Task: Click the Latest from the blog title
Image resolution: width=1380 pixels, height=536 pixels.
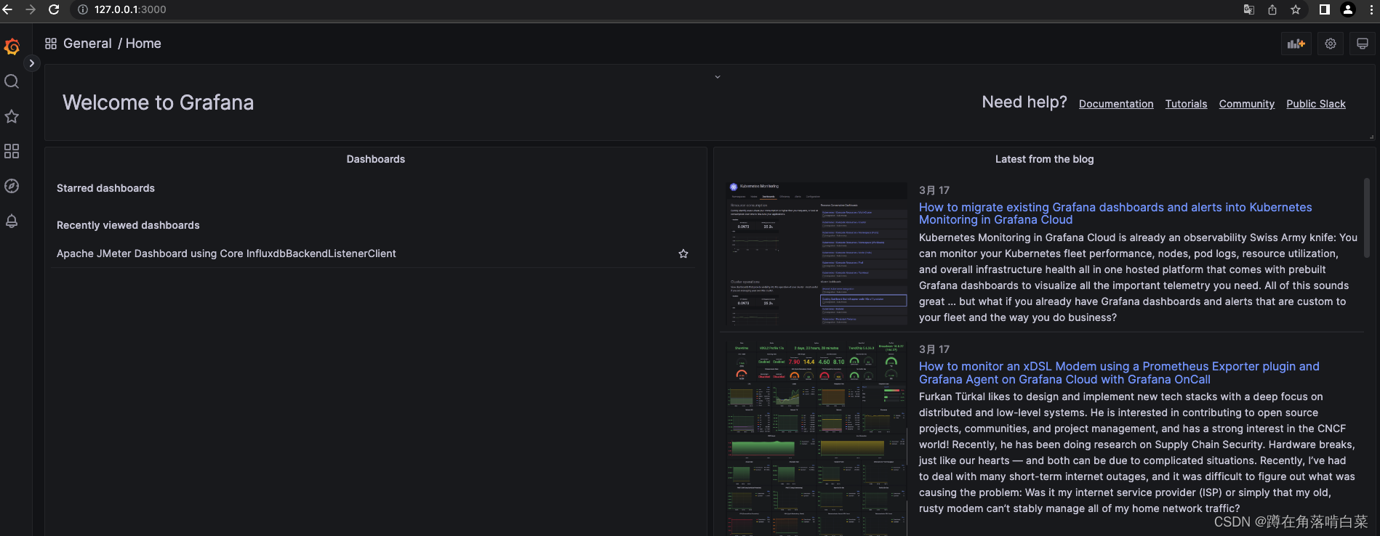Action: [x=1044, y=159]
